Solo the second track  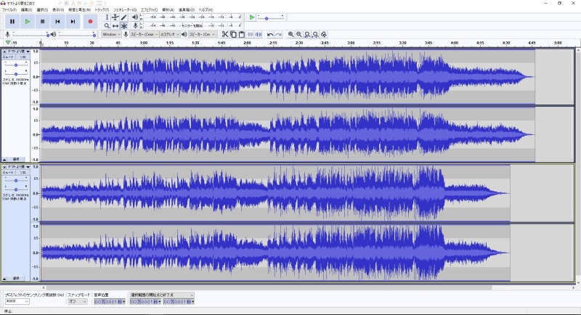point(23,173)
